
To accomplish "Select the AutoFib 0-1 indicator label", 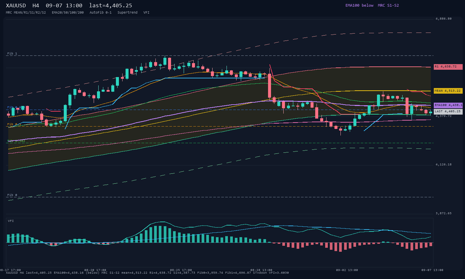I will 101,13.
